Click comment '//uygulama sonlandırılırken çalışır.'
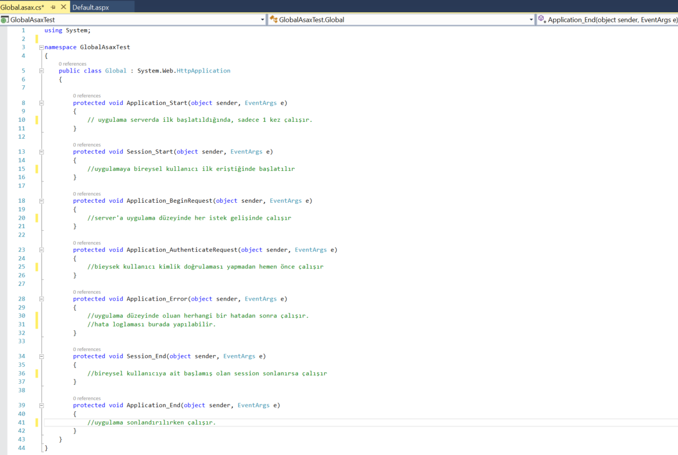This screenshot has width=678, height=455. pos(151,422)
